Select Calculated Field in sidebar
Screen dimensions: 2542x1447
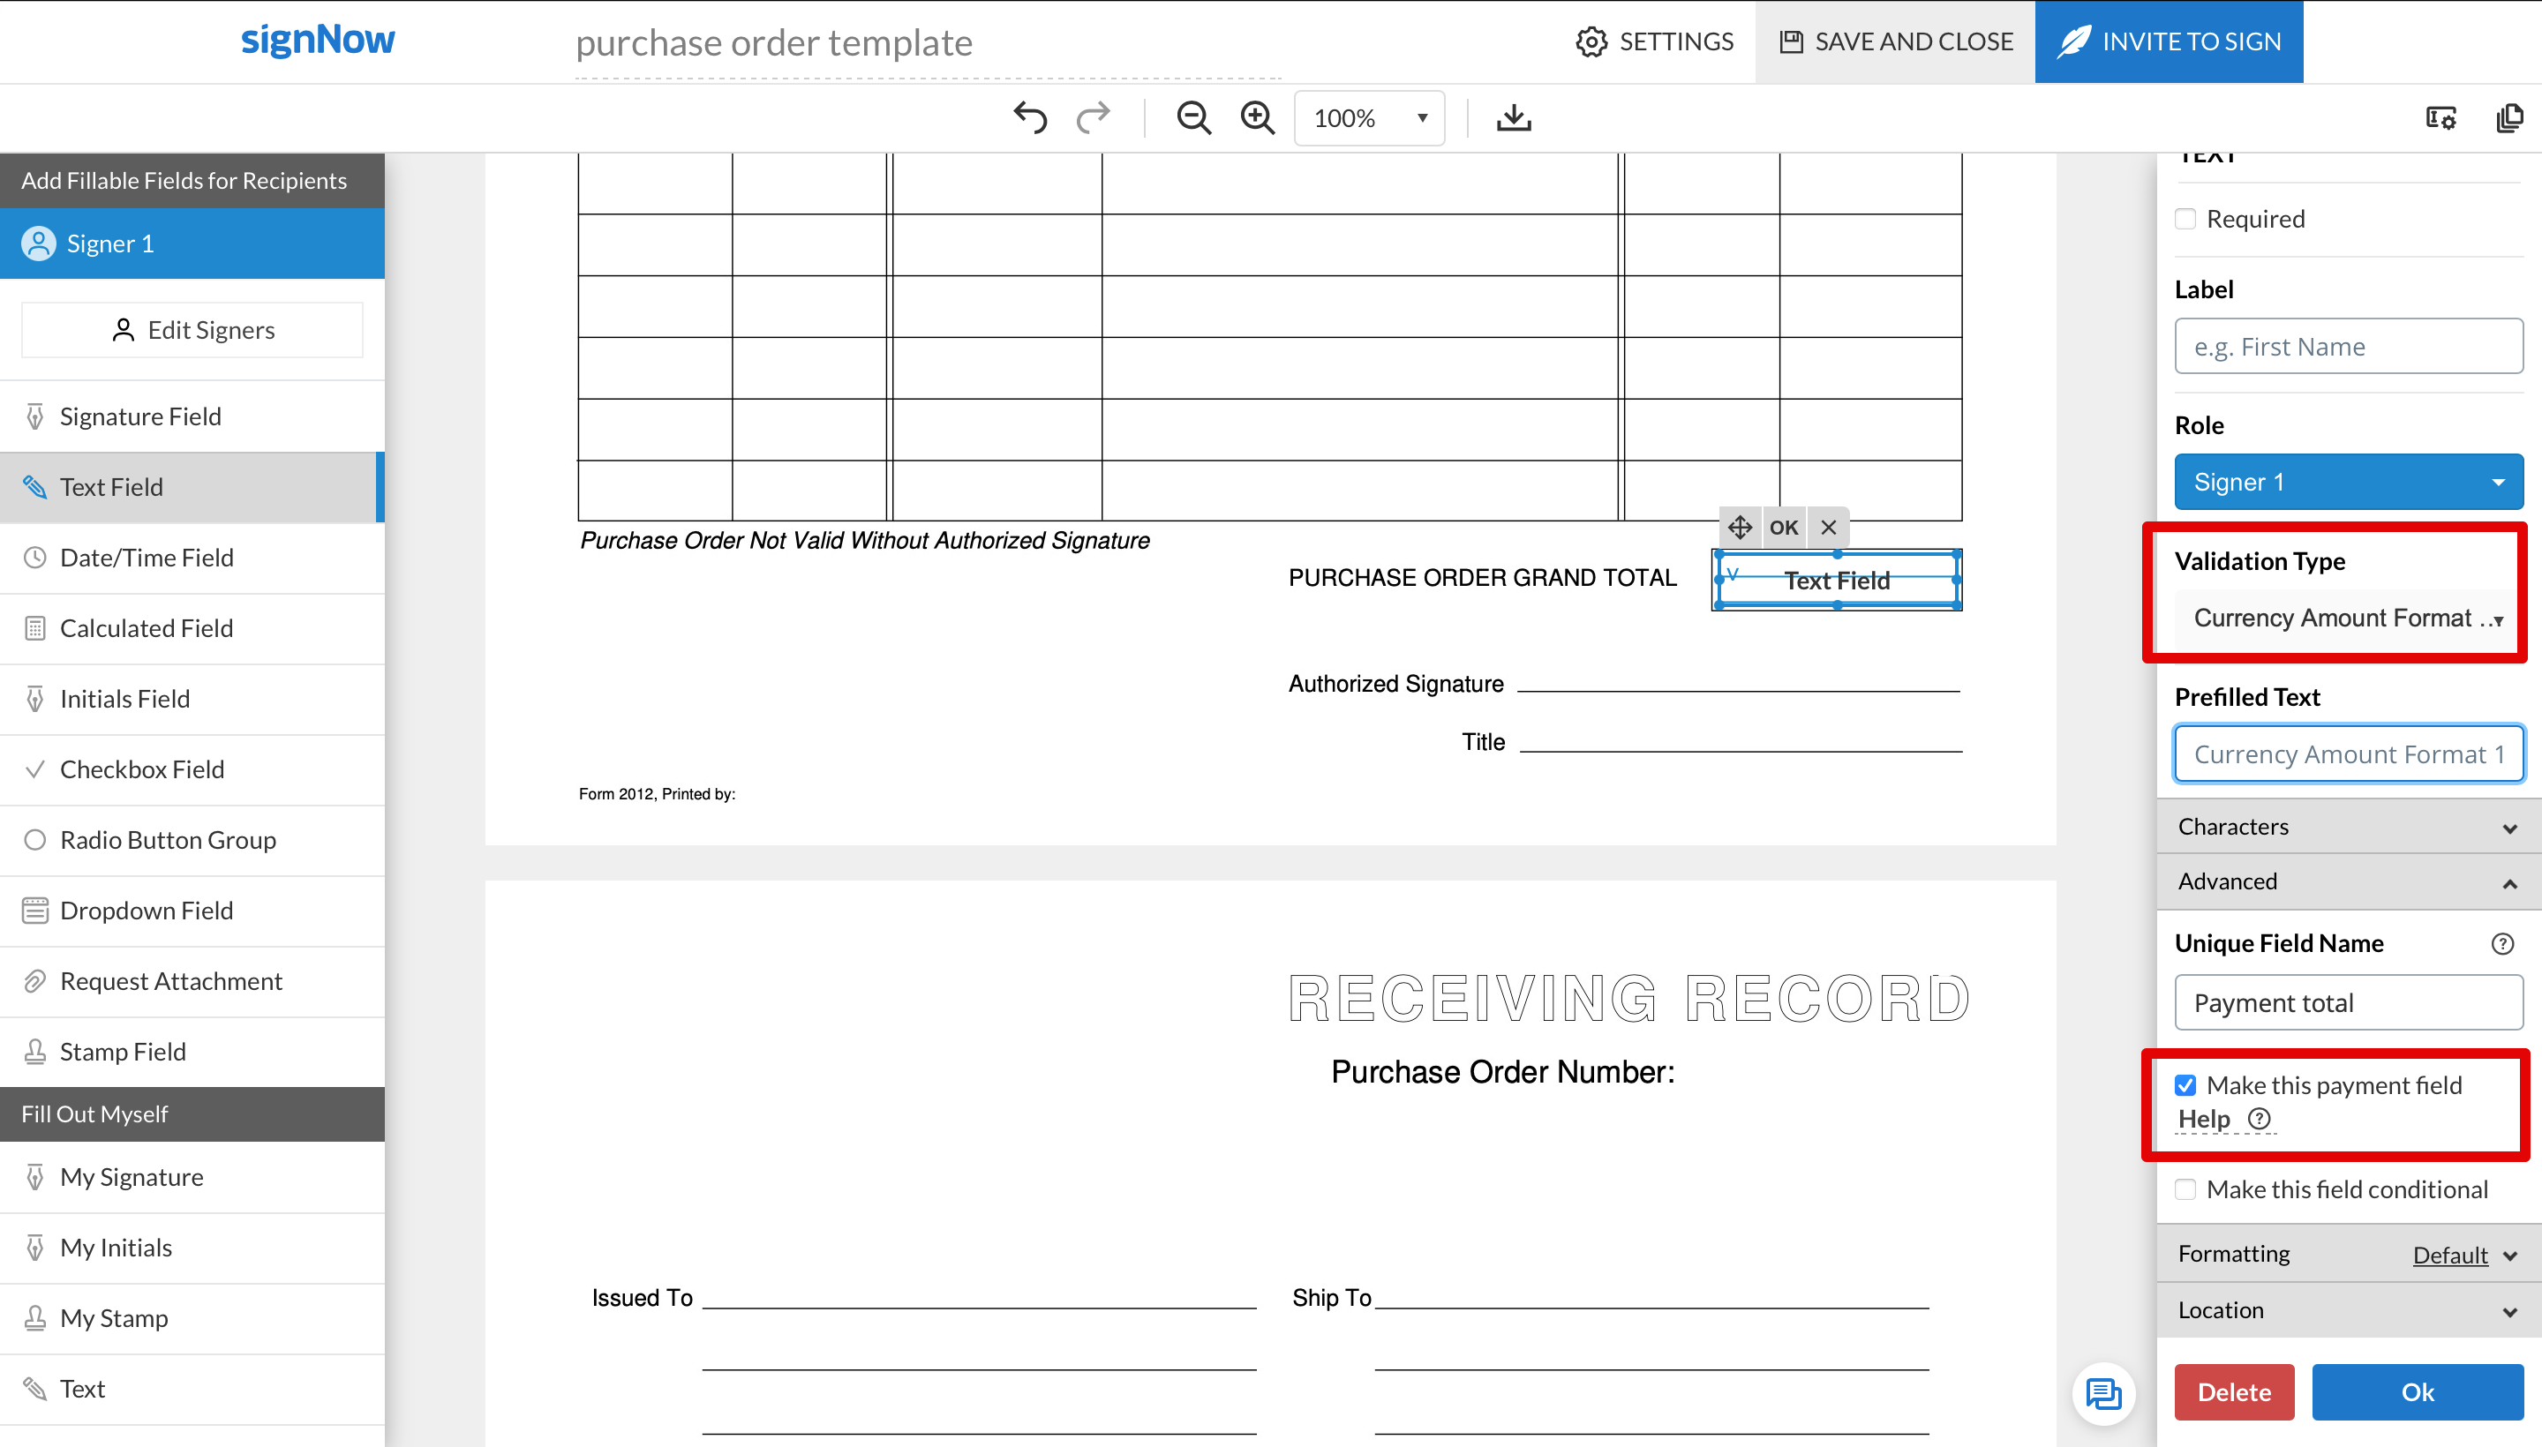click(147, 628)
